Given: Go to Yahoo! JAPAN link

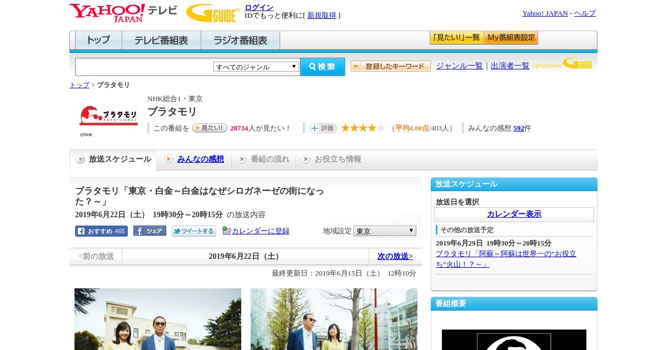Looking at the screenshot, I should [x=545, y=13].
